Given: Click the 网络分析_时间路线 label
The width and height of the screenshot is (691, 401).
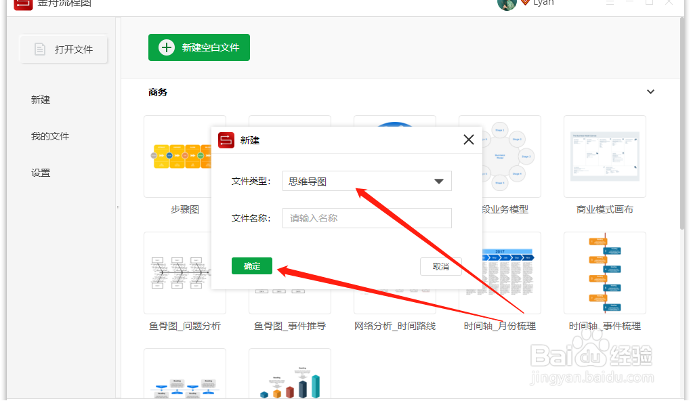Looking at the screenshot, I should click(x=395, y=326).
